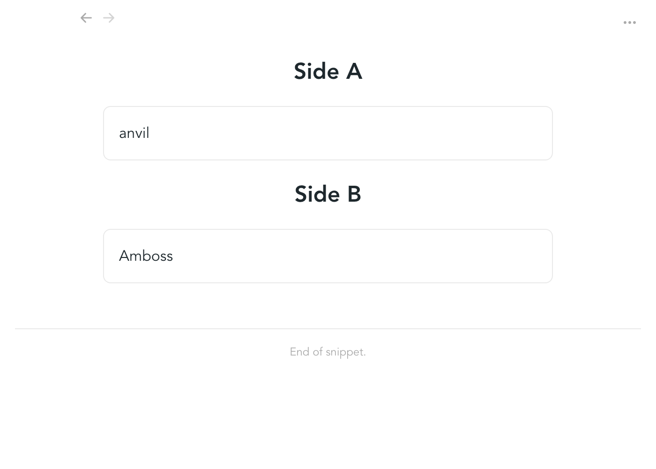The height and width of the screenshot is (469, 656).
Task: Click the word "End" in the footer
Action: point(299,352)
